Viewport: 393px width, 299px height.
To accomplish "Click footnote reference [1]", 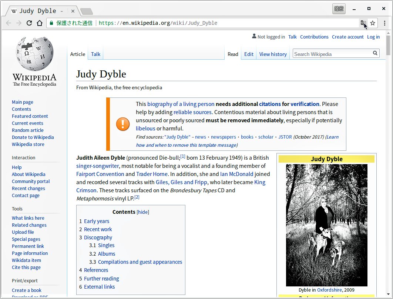I will [183, 156].
